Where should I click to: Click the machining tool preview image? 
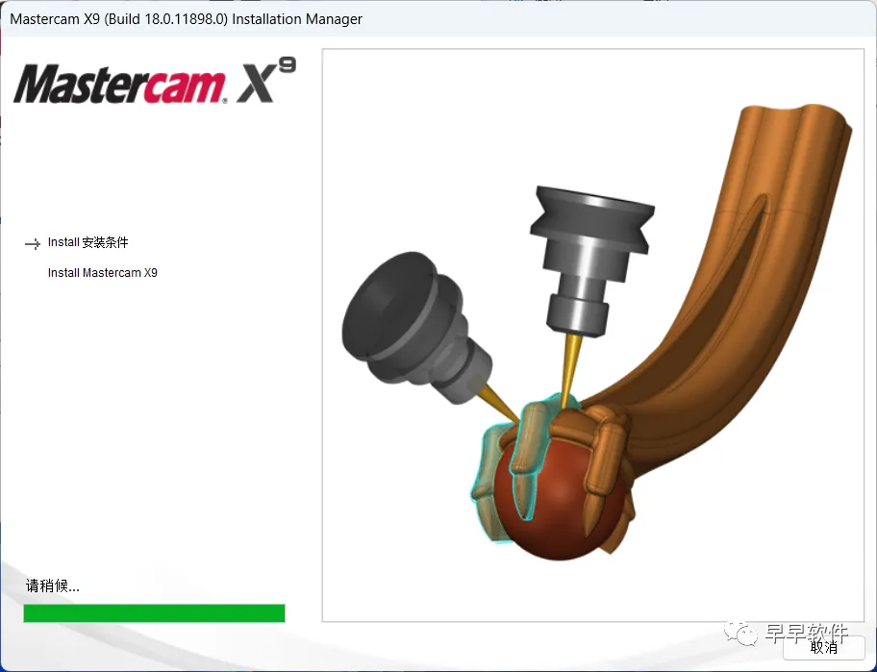click(x=593, y=335)
